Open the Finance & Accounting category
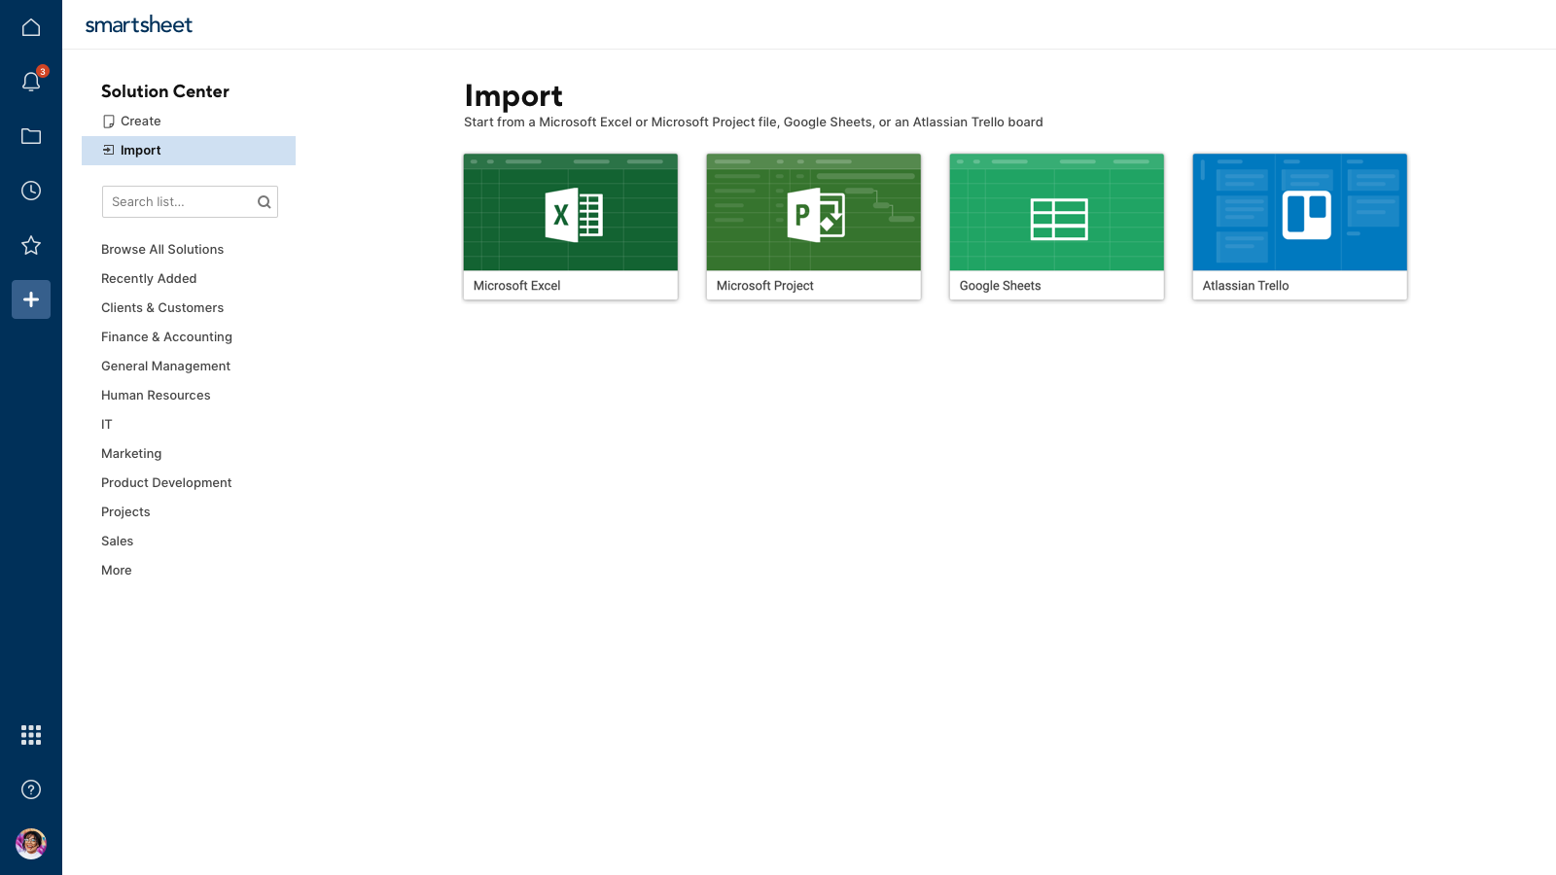This screenshot has height=875, width=1556. tap(166, 336)
